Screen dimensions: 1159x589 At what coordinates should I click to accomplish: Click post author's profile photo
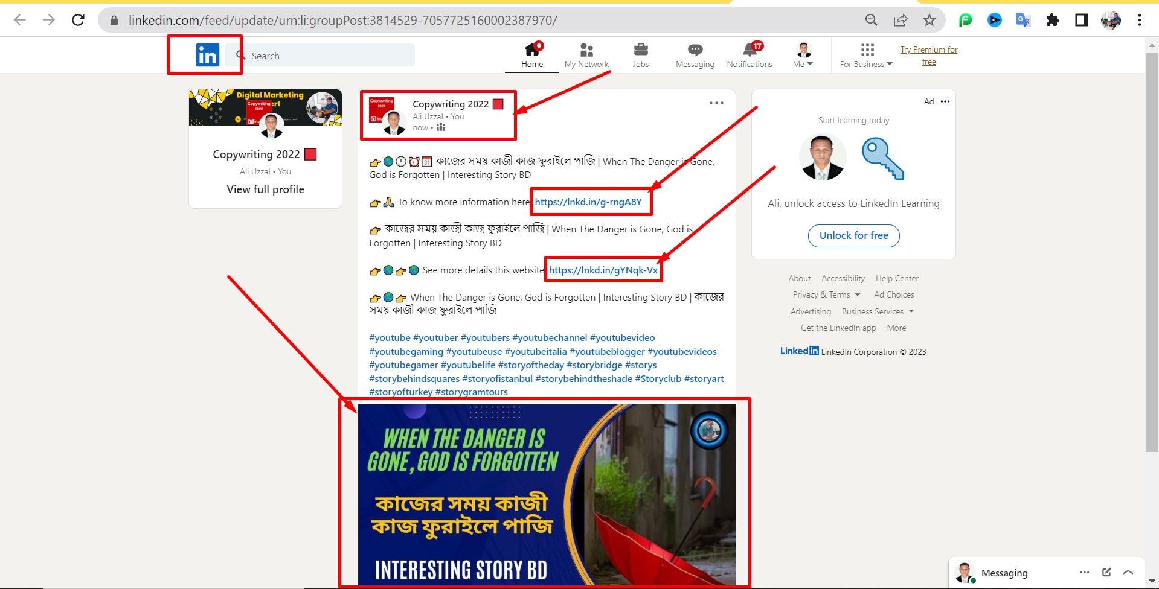(394, 123)
